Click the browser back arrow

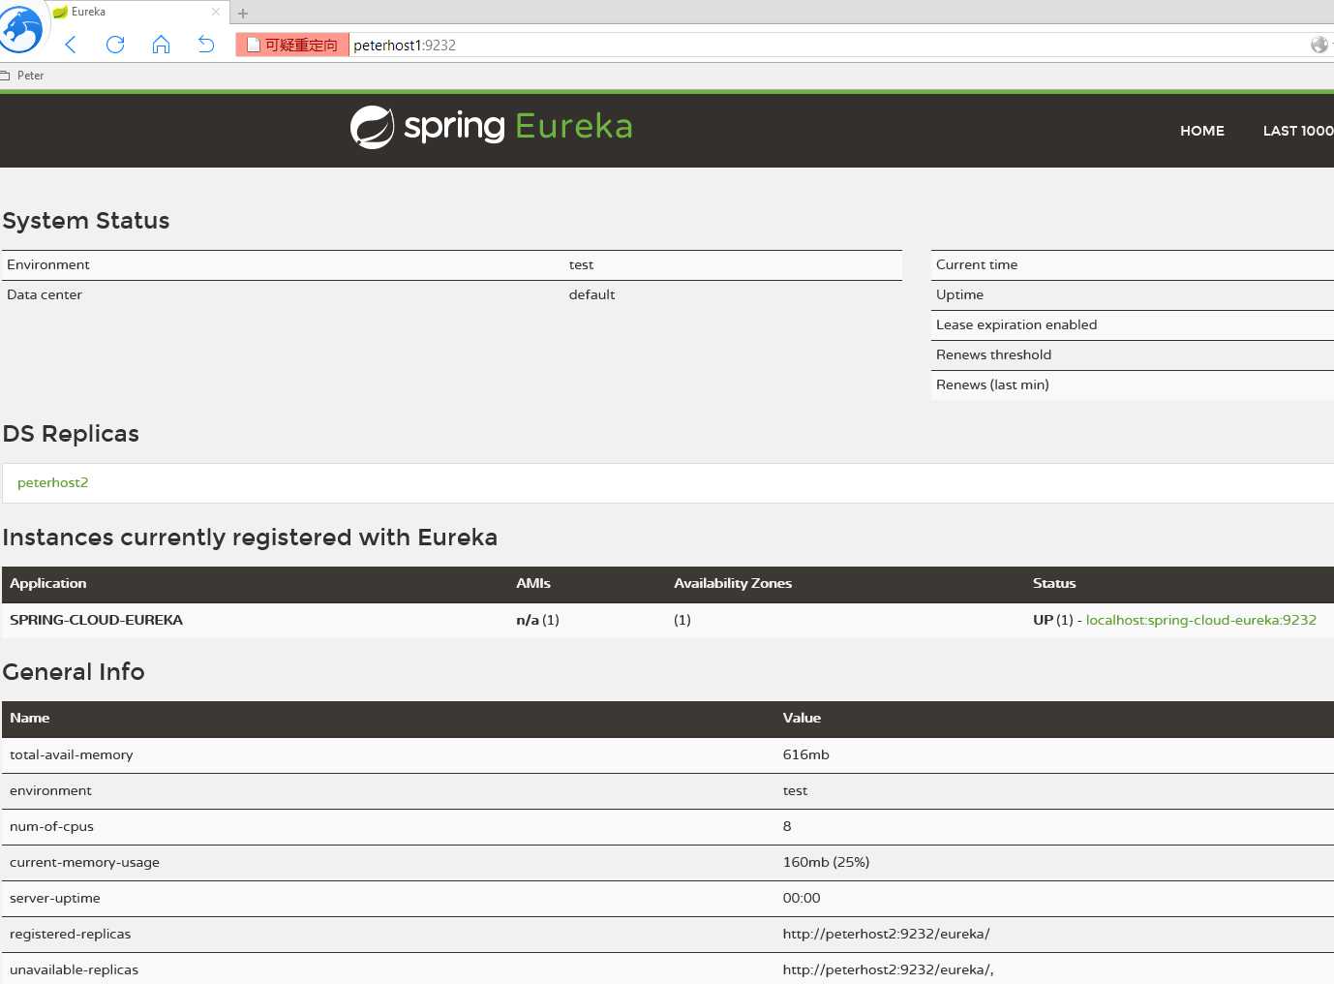coord(71,45)
